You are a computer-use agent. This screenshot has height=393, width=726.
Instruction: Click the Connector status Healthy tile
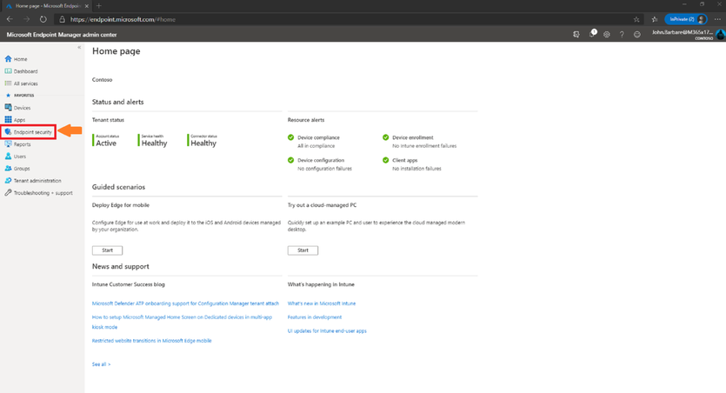(203, 141)
